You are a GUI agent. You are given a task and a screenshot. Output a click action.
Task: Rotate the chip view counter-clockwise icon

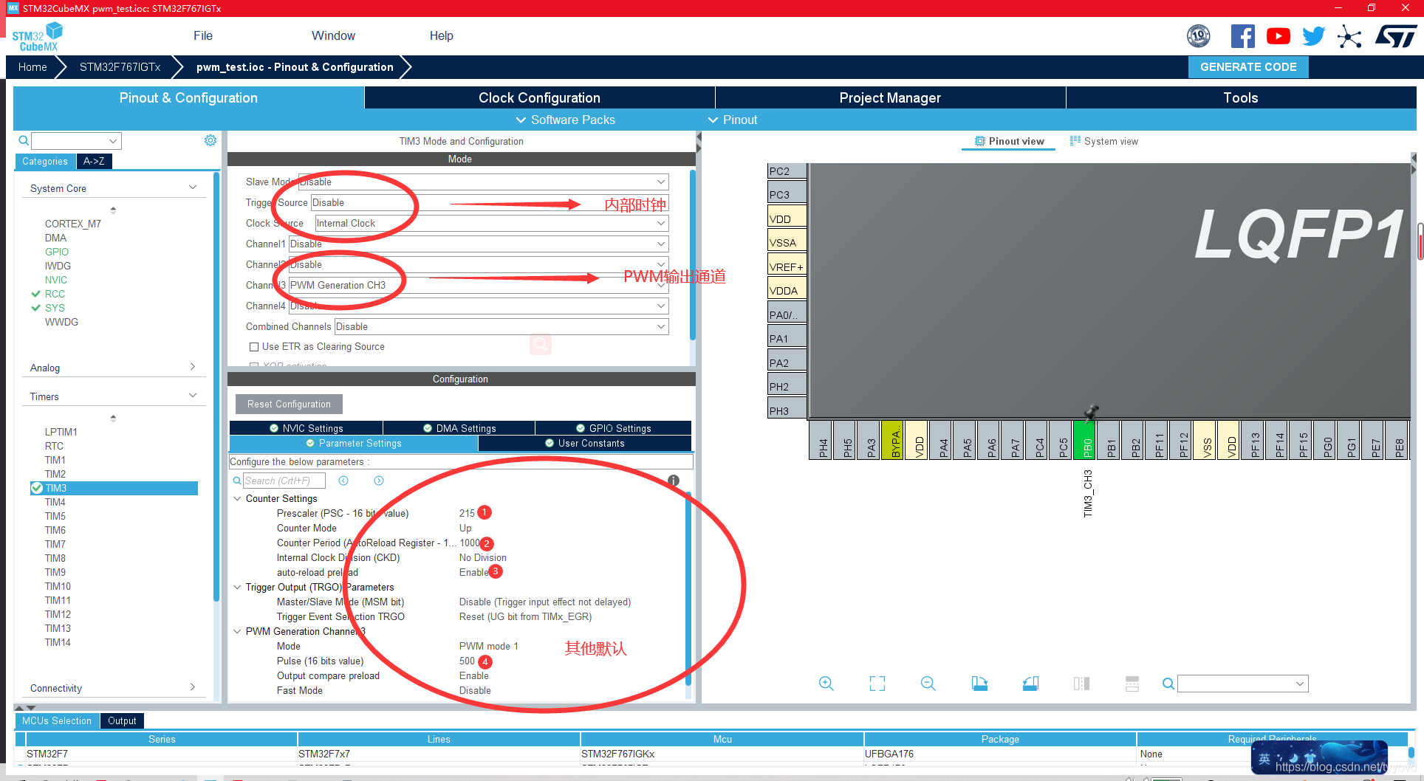click(x=1030, y=684)
